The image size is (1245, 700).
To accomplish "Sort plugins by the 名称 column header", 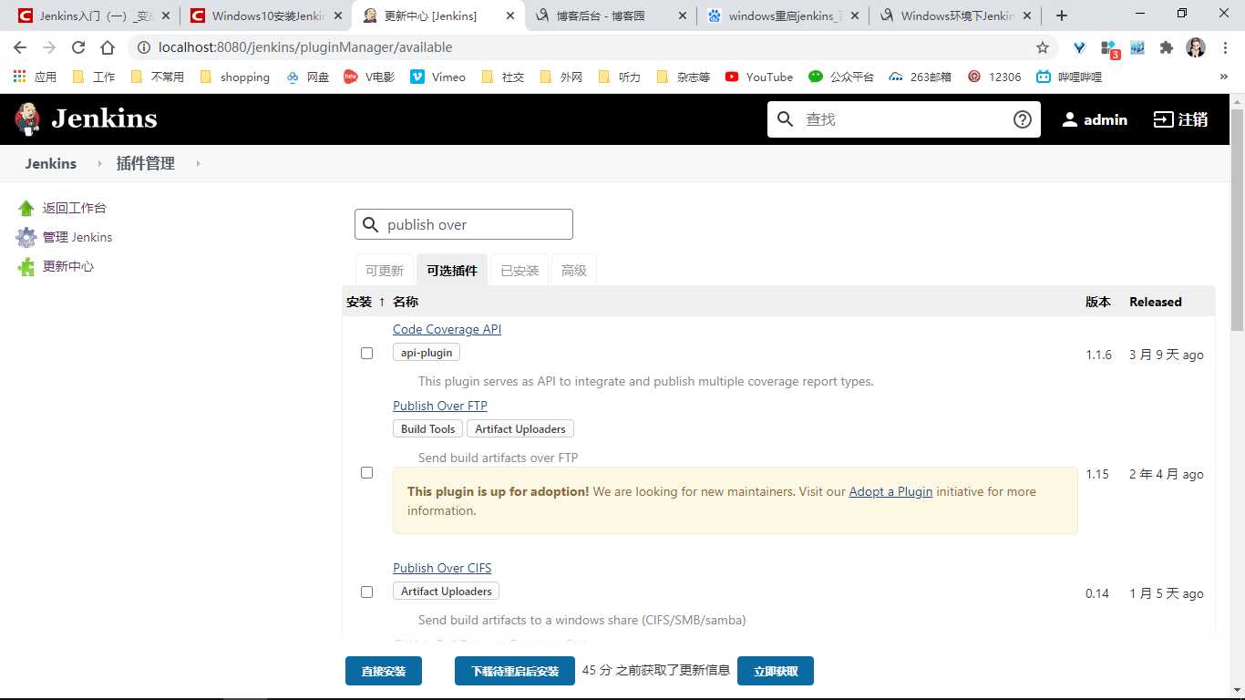I will click(406, 302).
